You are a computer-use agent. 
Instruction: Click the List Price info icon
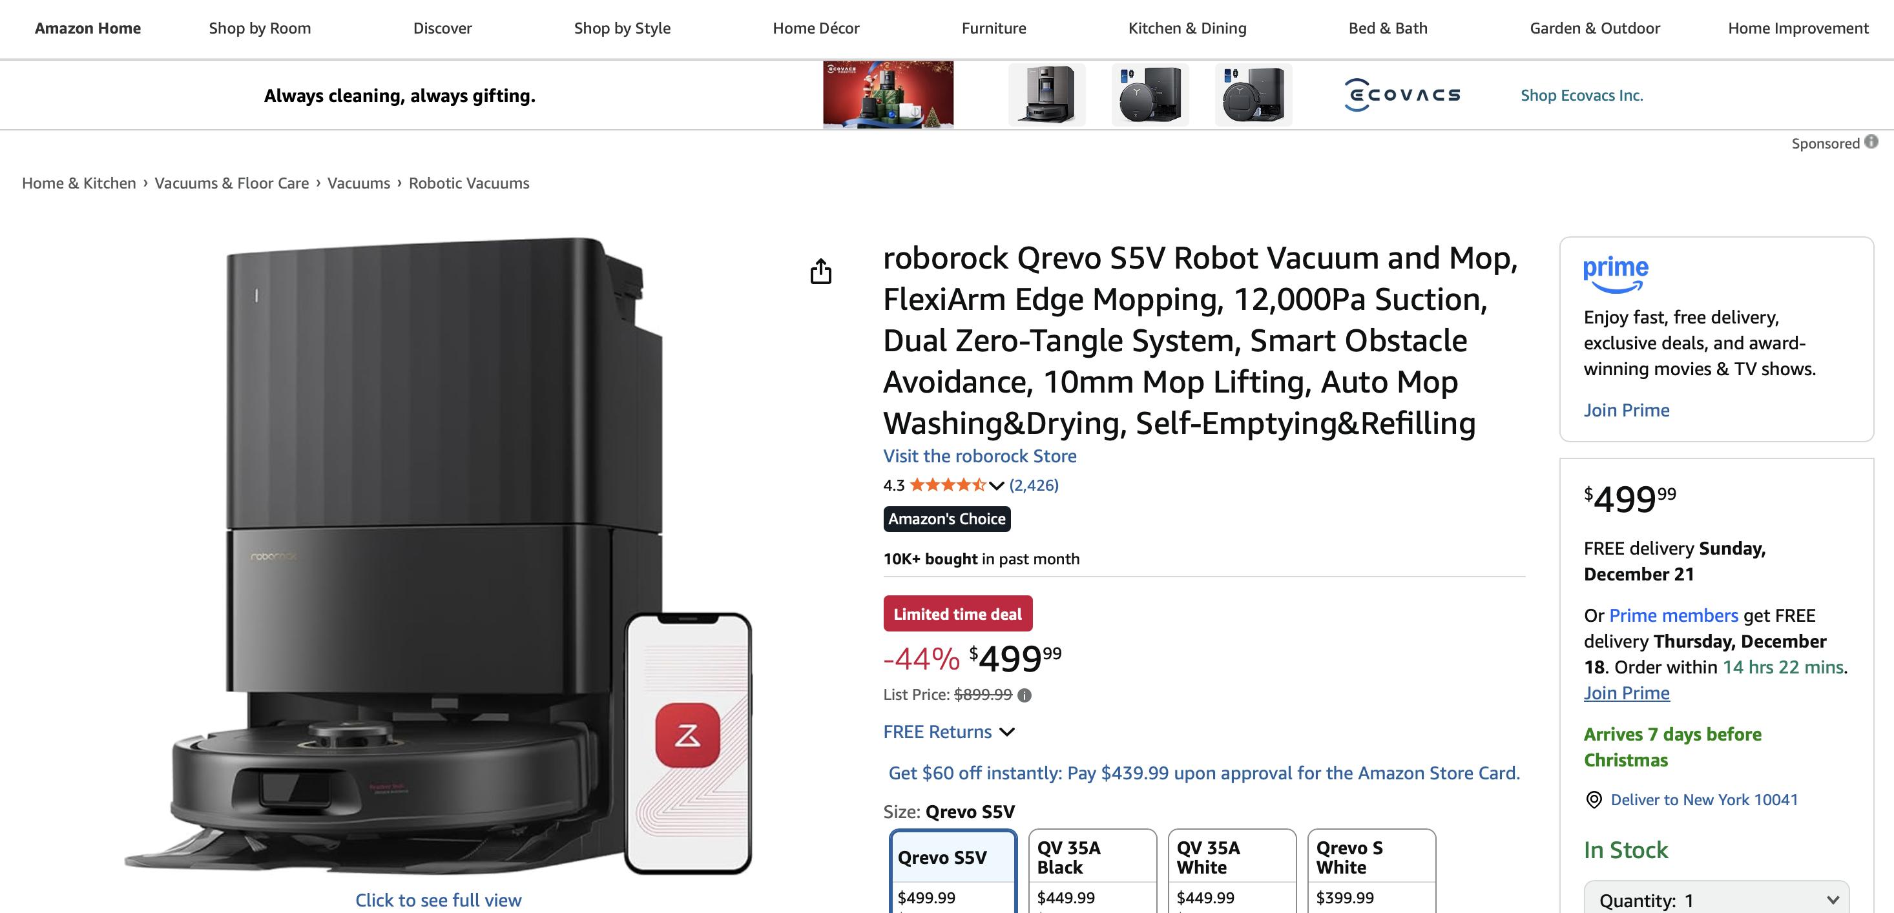pos(1025,695)
